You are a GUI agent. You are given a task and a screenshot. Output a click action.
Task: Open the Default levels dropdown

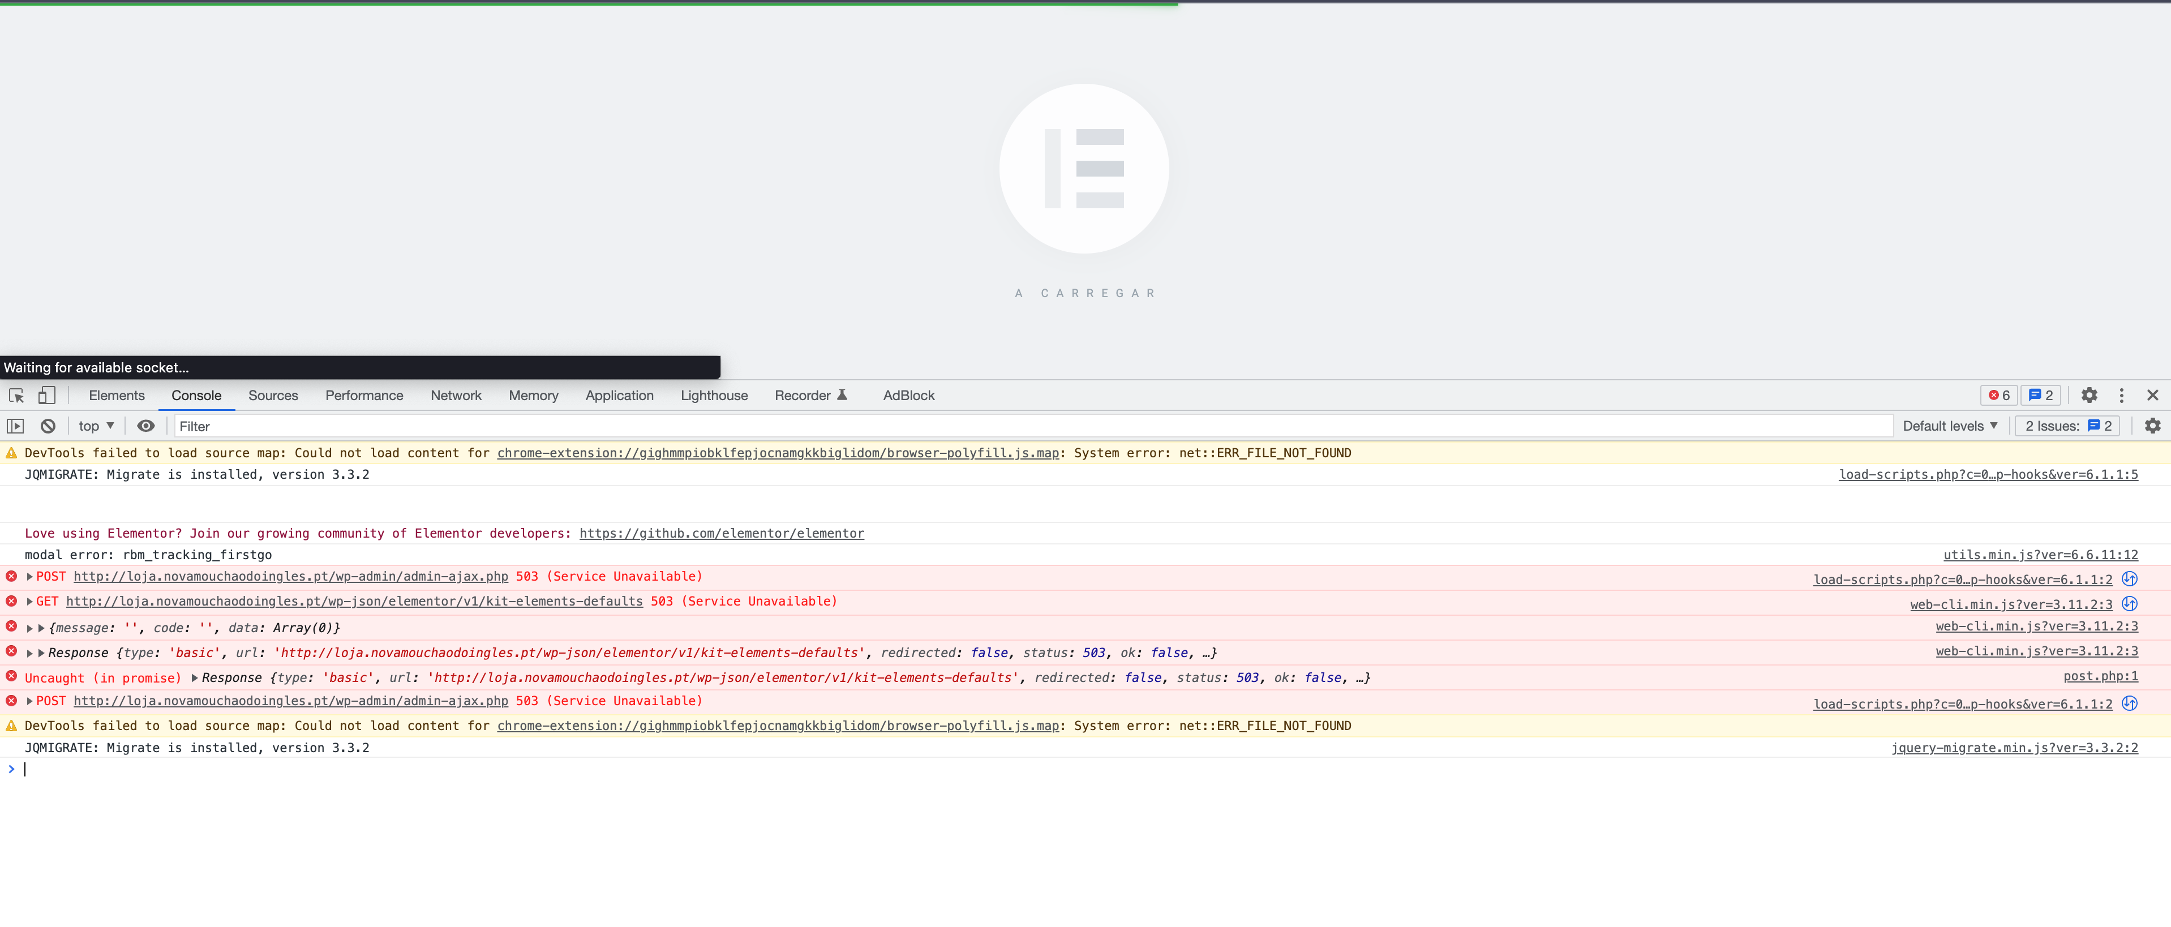[x=1949, y=426]
